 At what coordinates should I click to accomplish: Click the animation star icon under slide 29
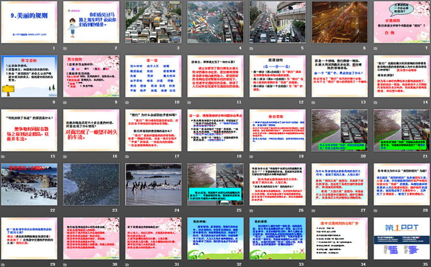3,264
